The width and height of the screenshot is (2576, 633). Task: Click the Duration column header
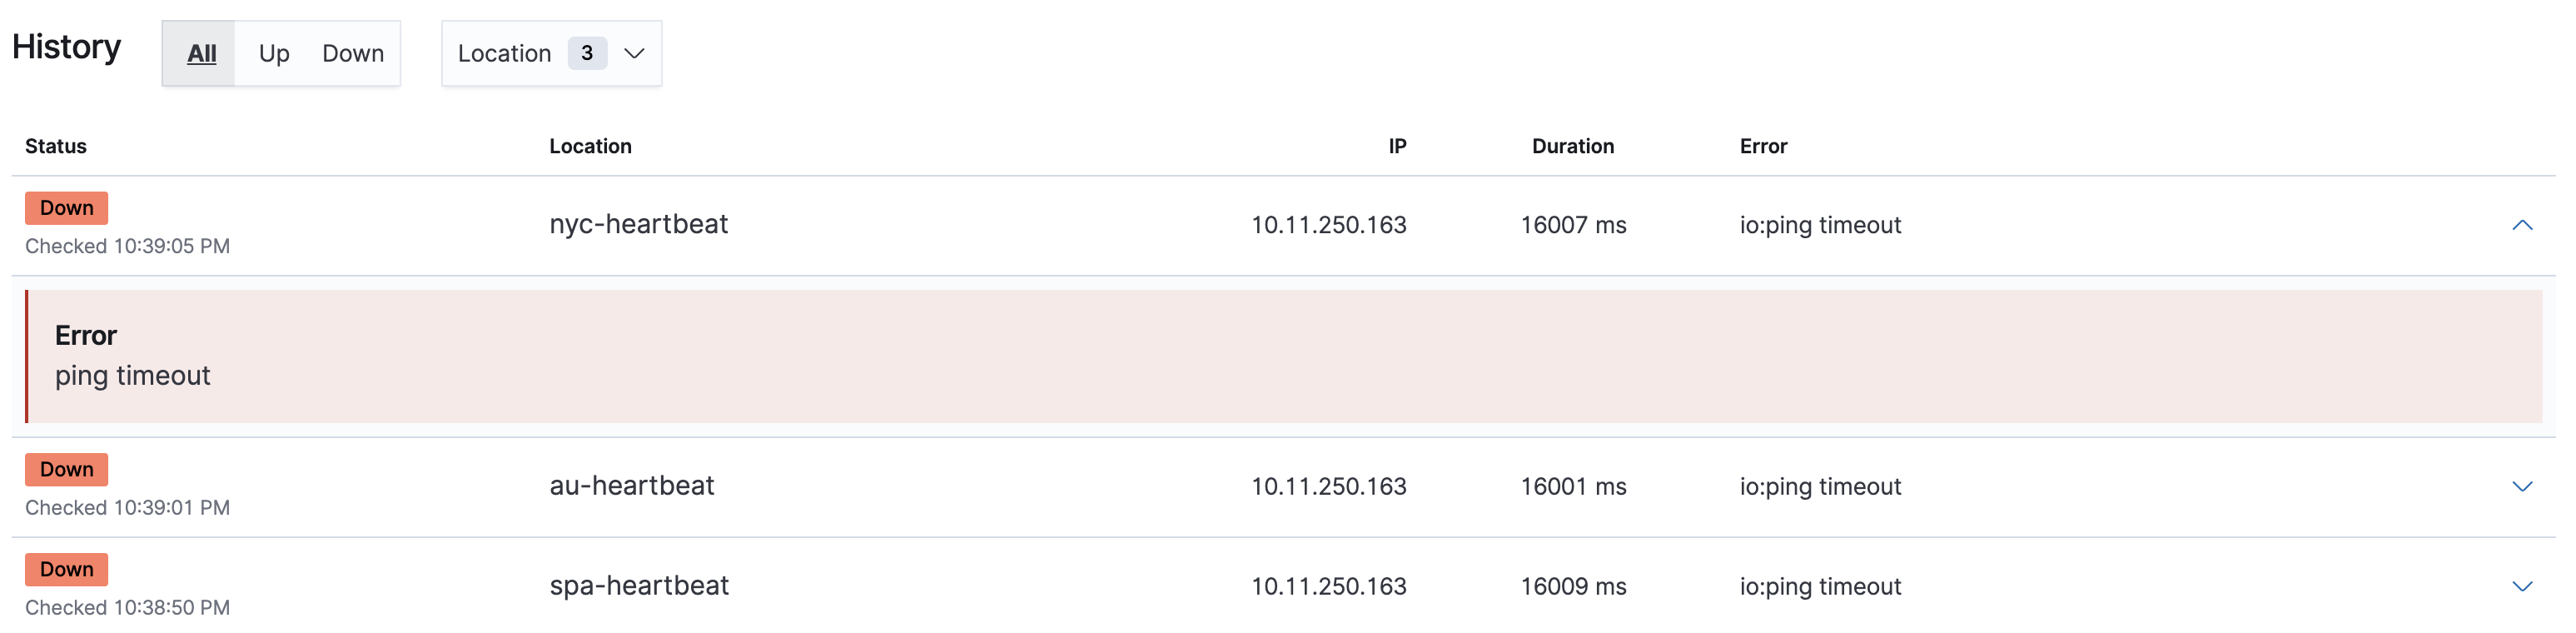[x=1572, y=146]
